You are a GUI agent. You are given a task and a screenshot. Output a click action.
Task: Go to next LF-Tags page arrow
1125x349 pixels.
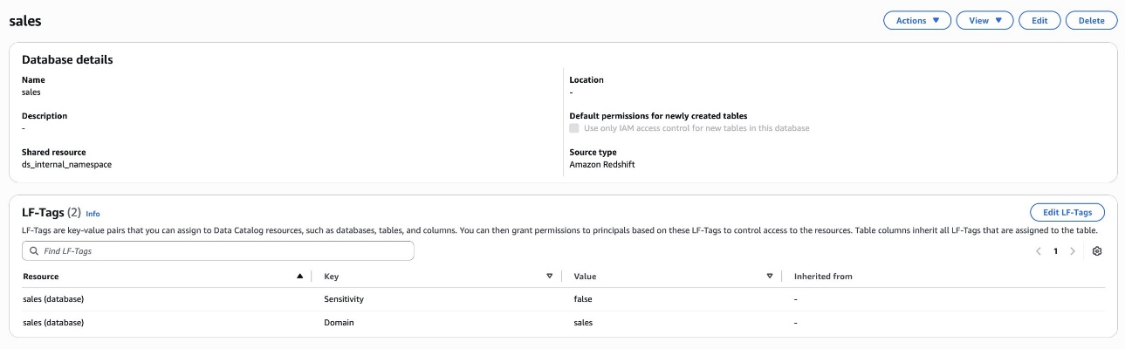pyautogui.click(x=1072, y=251)
